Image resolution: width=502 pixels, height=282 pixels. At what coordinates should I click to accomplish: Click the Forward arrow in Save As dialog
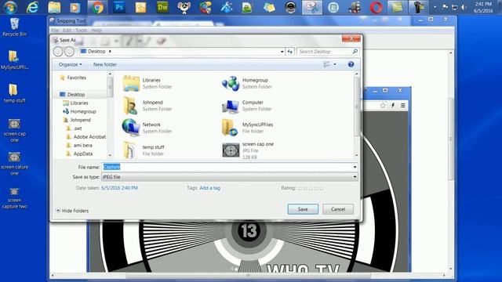[69, 51]
